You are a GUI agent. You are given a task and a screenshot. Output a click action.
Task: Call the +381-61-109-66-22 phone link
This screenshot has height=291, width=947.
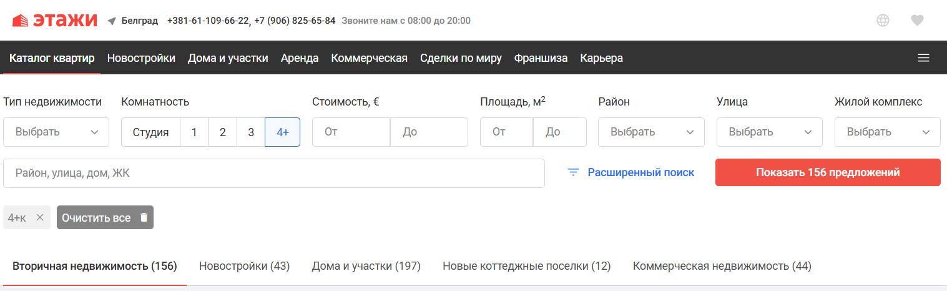pyautogui.click(x=209, y=21)
